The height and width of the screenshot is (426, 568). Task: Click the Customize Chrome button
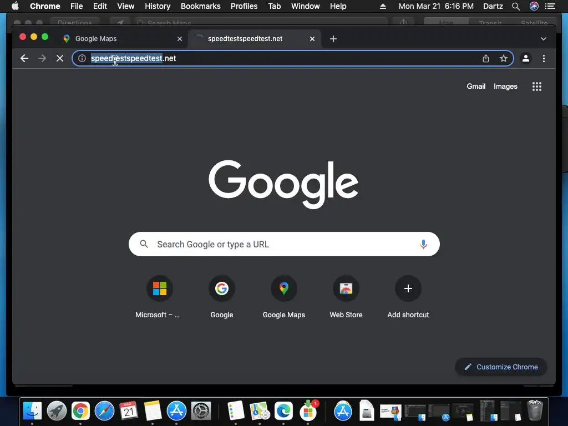coord(501,367)
